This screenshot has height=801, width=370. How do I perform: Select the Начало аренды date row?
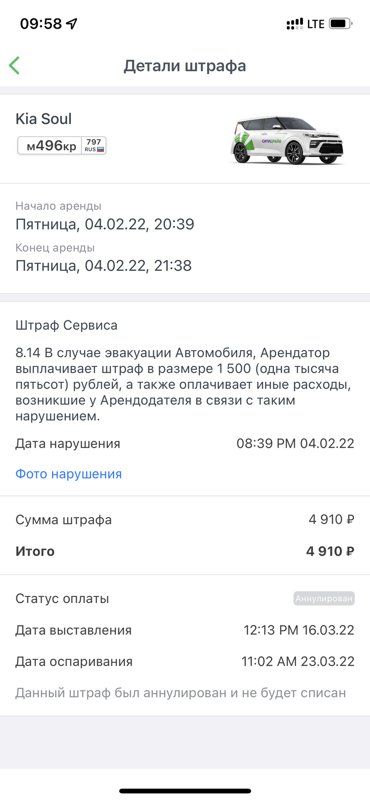[105, 224]
